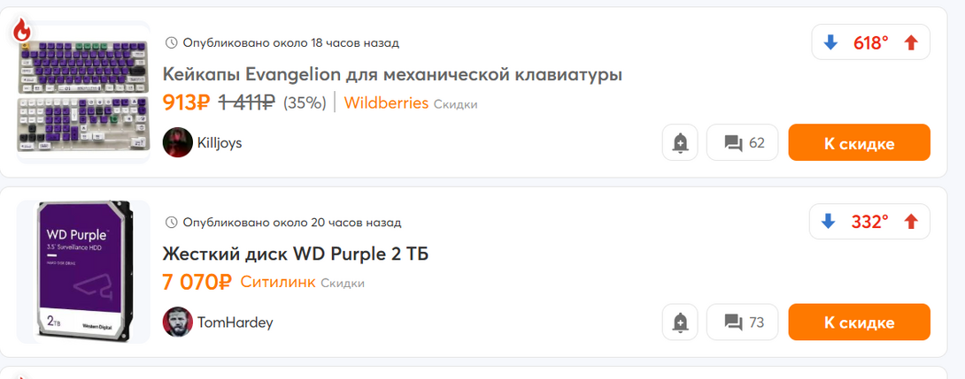The width and height of the screenshot is (965, 379).
Task: Enable bell notifications for WD Purple deal
Action: [x=680, y=322]
